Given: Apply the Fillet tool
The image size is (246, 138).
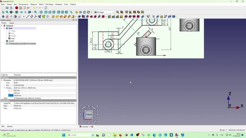Looking at the screenshot, I should (x=126, y=16).
